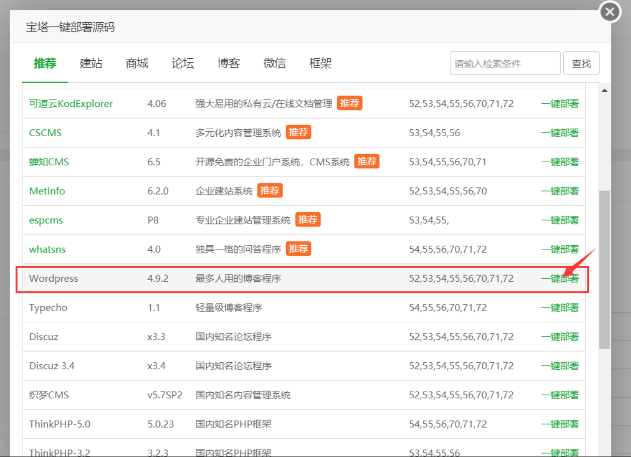Open the CSCMS name link
The image size is (631, 457).
click(x=46, y=133)
